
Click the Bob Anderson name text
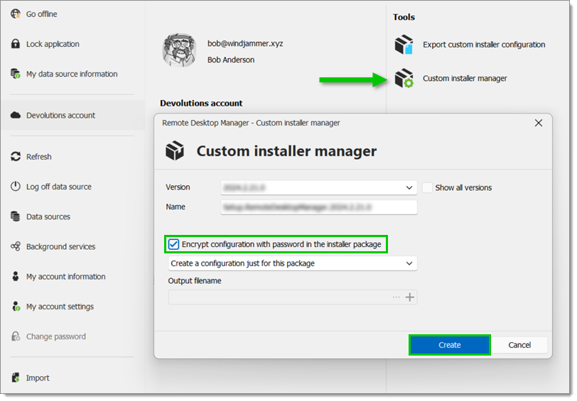pyautogui.click(x=231, y=60)
